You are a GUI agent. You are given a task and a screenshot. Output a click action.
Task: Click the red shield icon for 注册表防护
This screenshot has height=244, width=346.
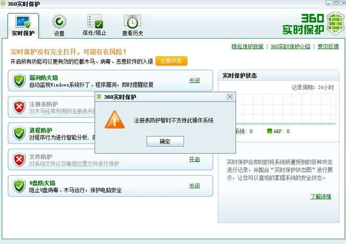(x=19, y=107)
